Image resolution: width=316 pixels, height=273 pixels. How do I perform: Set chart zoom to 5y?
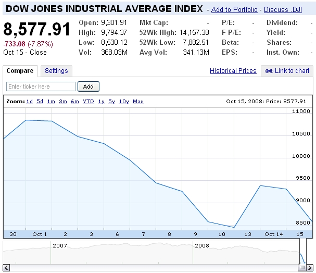pos(111,102)
